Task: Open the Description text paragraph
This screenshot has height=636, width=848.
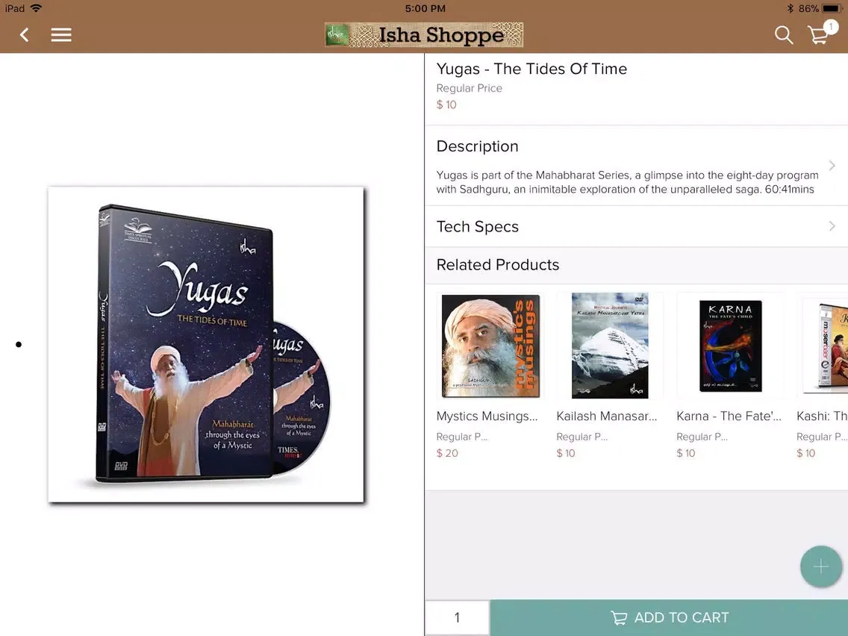Action: [x=627, y=182]
